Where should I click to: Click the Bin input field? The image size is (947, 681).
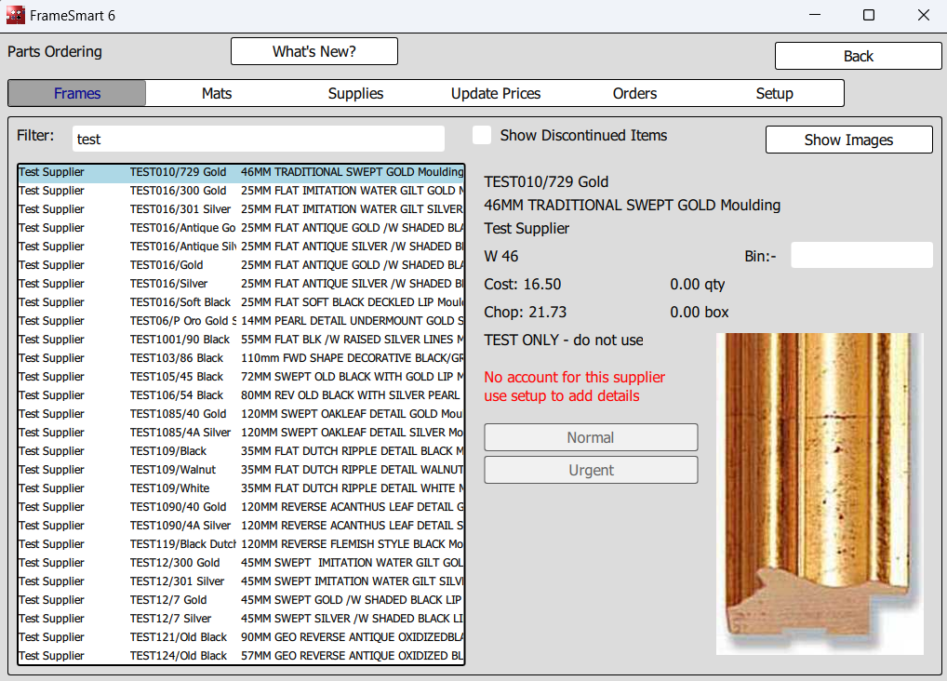[x=860, y=255]
